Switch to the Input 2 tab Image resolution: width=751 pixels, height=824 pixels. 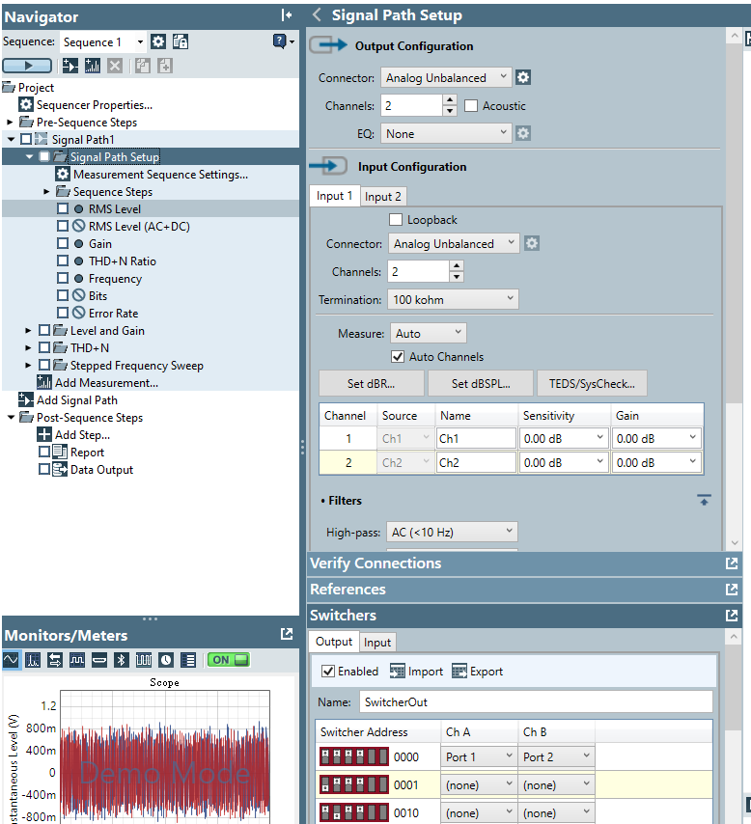(x=383, y=197)
